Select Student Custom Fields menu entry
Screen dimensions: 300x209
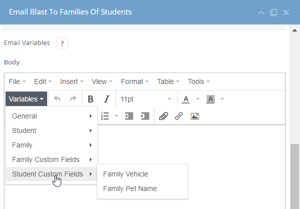click(52, 174)
